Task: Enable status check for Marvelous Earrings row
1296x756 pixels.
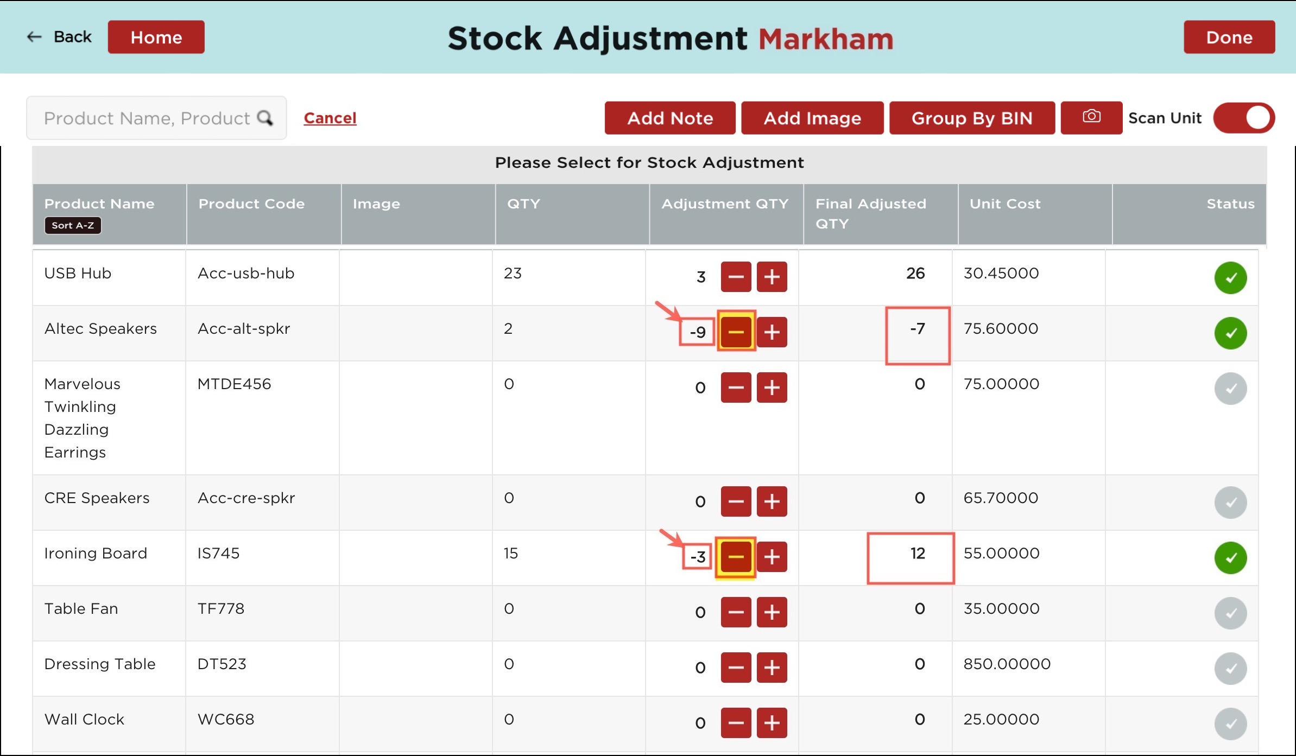Action: coord(1230,389)
